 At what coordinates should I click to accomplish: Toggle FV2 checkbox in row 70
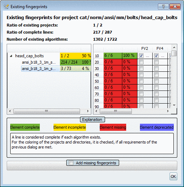pos(141,94)
